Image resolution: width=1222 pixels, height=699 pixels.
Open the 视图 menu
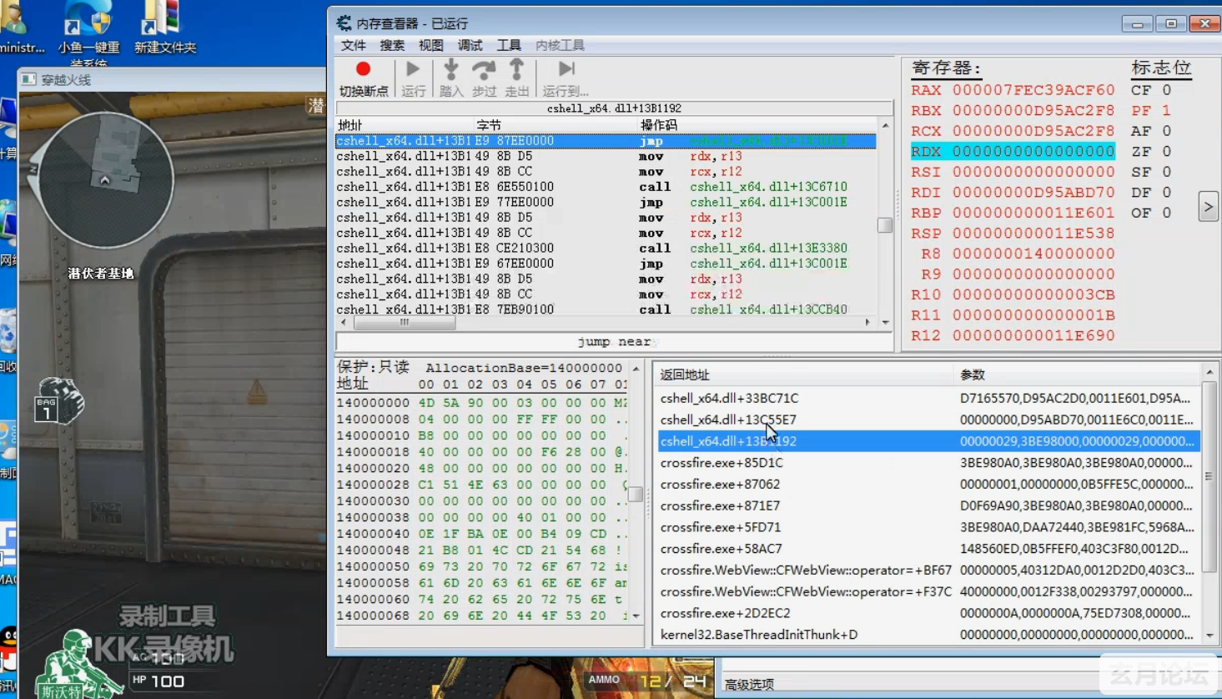430,45
